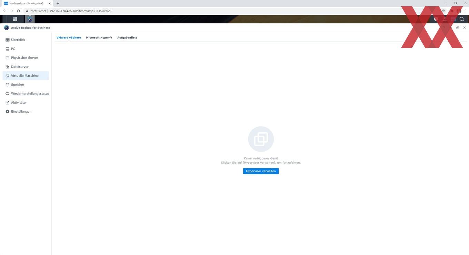Viewport: 469px width, 255px height.
Task: Select PC in the sidebar
Action: [x=26, y=49]
